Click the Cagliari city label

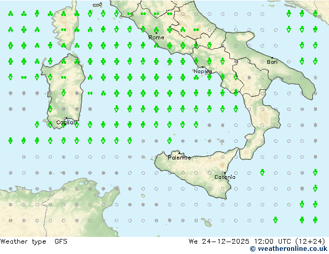click(66, 122)
